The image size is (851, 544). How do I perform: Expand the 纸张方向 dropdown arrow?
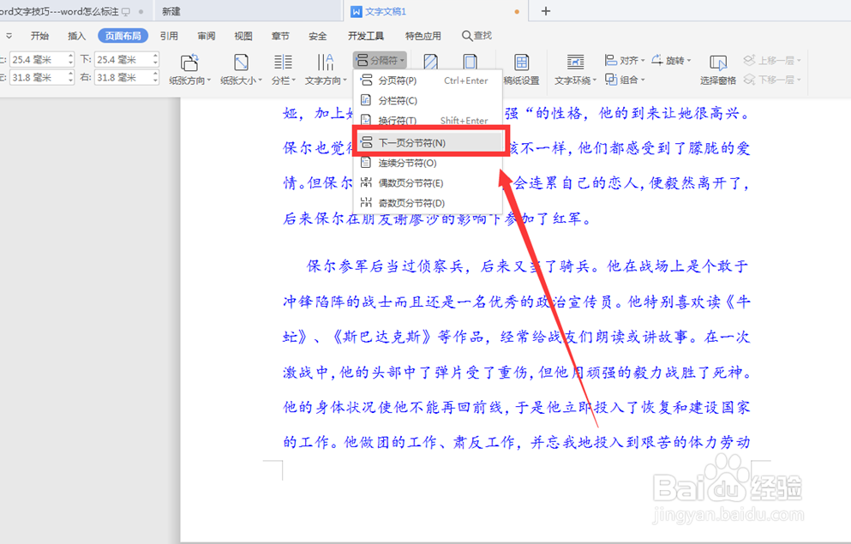pos(209,81)
